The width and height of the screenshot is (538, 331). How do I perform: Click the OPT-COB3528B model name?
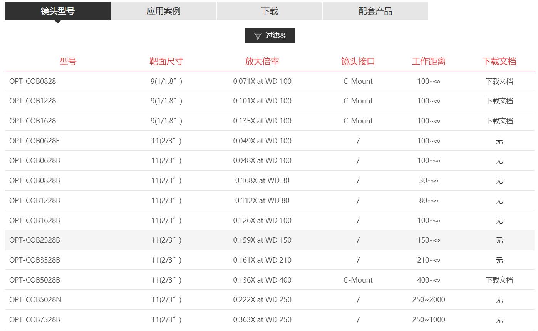coord(35,260)
